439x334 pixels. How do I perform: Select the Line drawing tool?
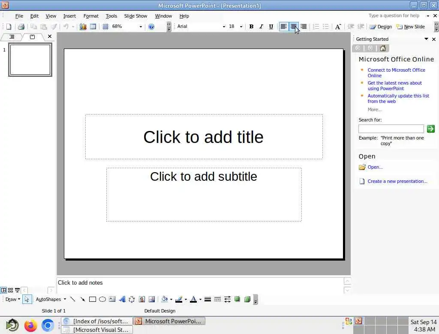coord(72,299)
